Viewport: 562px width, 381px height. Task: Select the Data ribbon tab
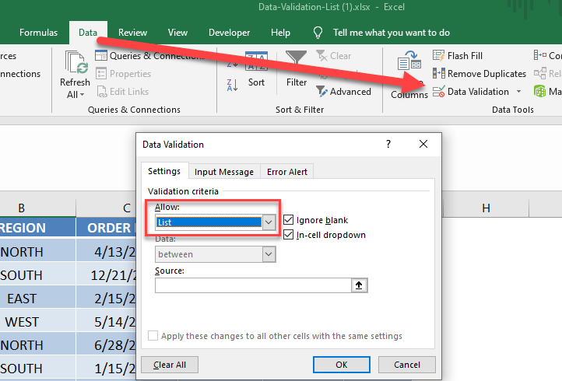[x=88, y=33]
